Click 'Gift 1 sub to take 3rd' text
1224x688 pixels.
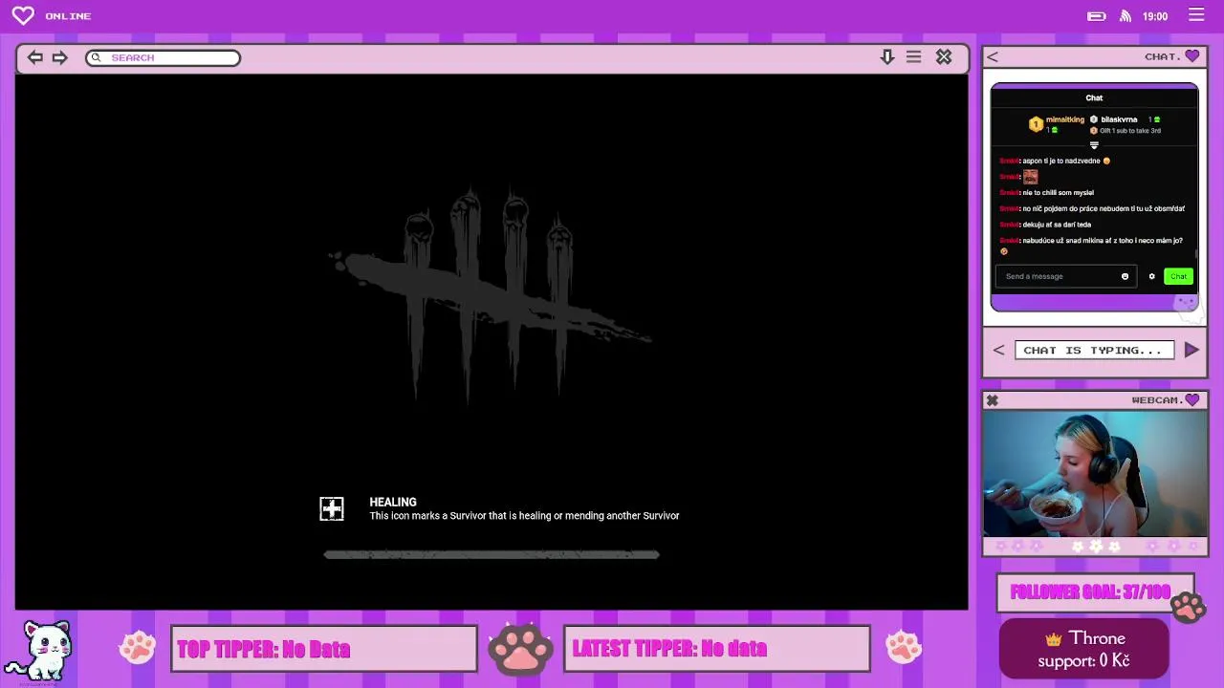coord(1130,130)
